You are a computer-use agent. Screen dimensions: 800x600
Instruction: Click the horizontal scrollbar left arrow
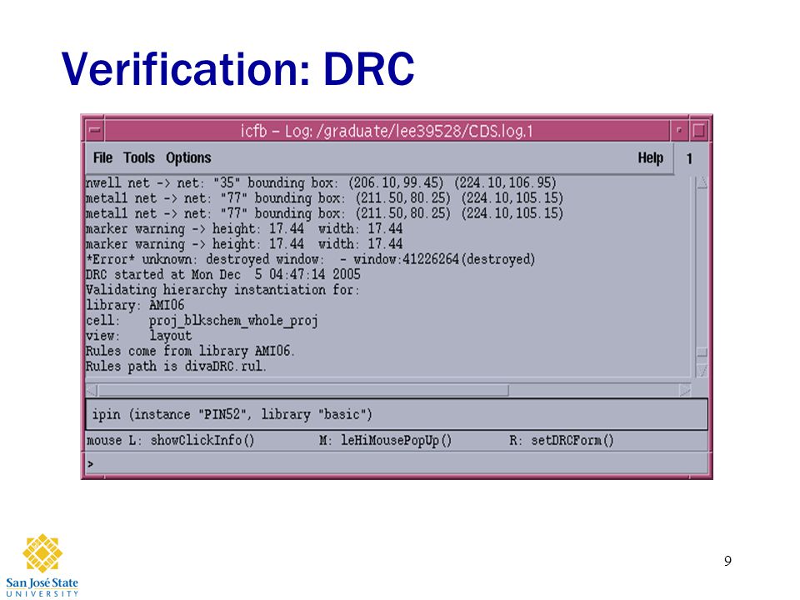92,391
